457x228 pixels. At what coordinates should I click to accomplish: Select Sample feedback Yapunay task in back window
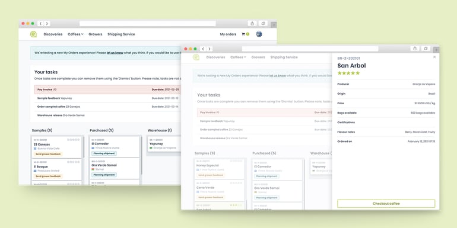pyautogui.click(x=108, y=98)
